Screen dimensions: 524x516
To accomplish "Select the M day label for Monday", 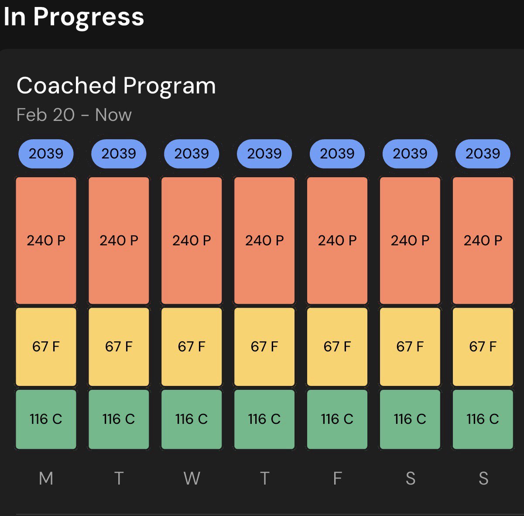I will [46, 478].
